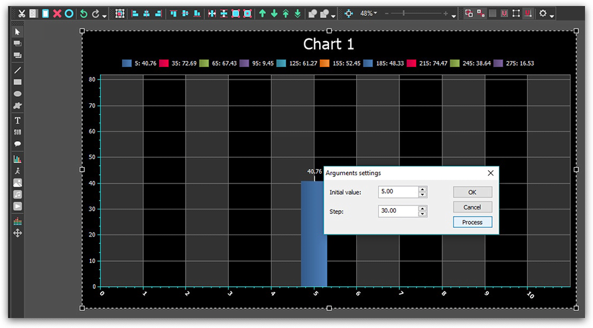Select the Ellipse shape tool

[x=17, y=93]
